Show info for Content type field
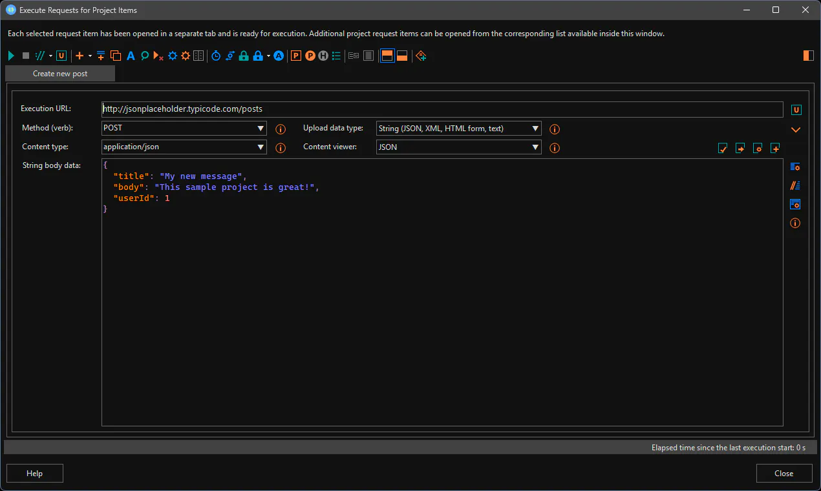The height and width of the screenshot is (491, 821). (x=281, y=148)
